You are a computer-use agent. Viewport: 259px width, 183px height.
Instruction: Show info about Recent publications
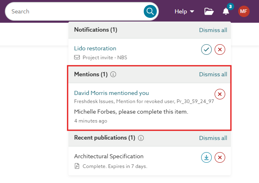141,138
